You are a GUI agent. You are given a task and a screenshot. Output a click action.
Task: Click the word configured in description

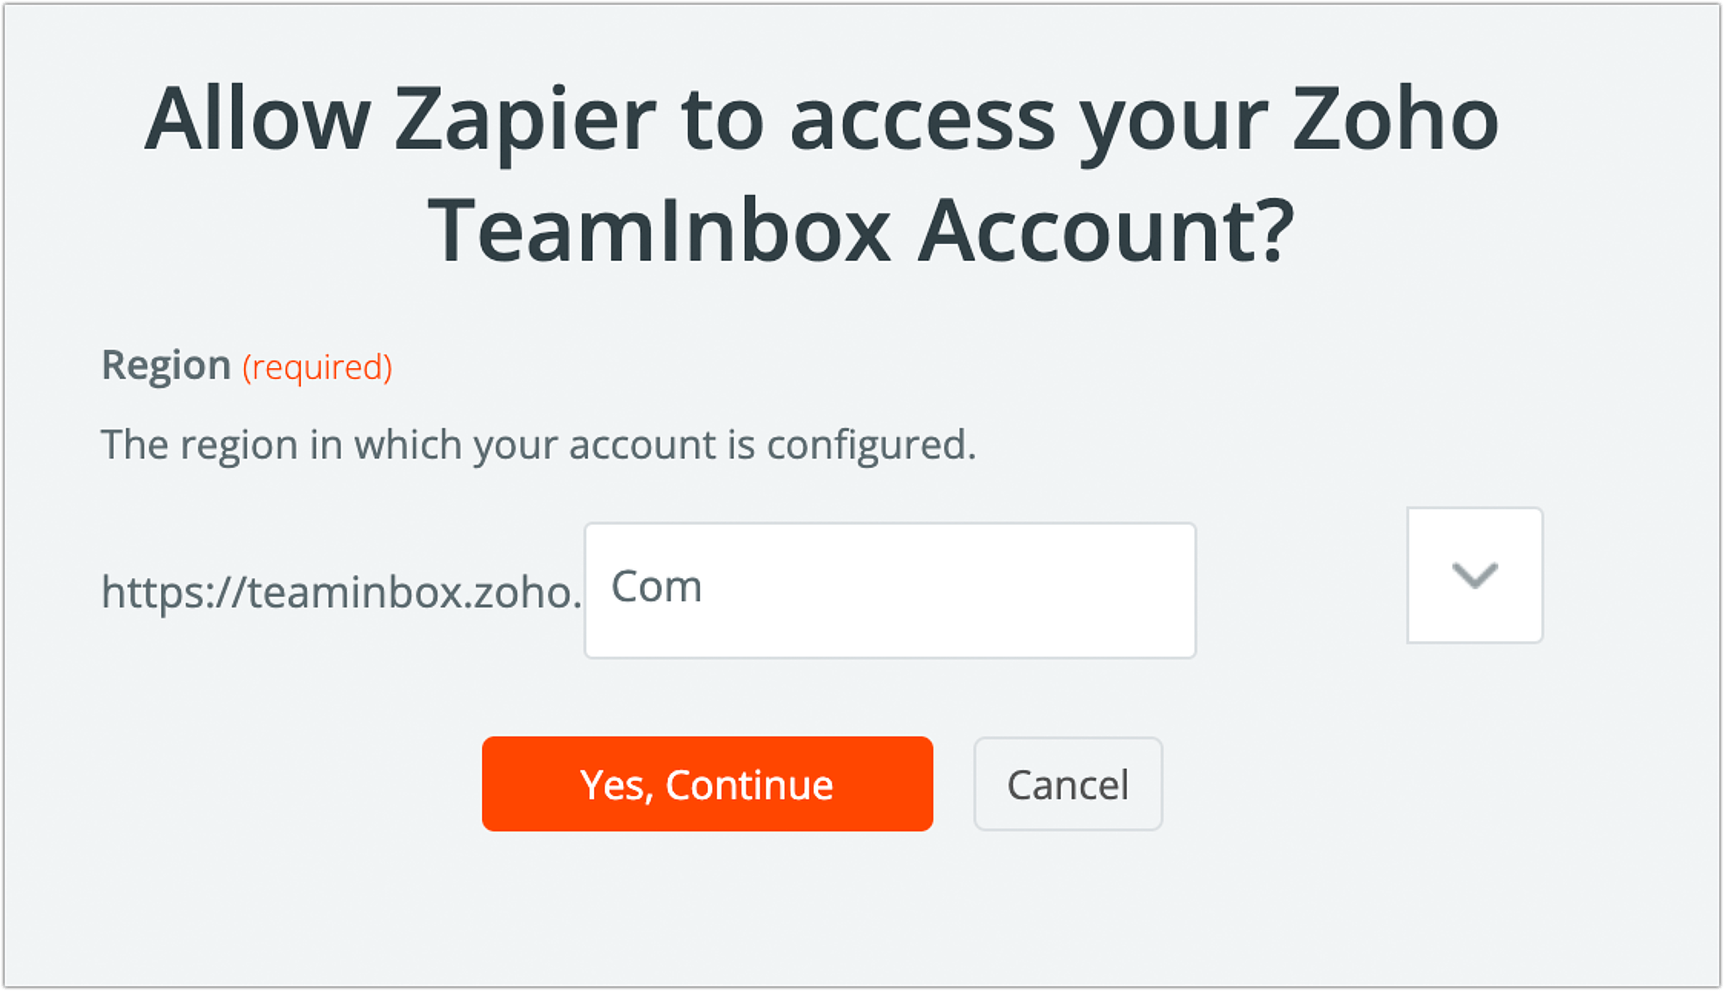pyautogui.click(x=871, y=446)
